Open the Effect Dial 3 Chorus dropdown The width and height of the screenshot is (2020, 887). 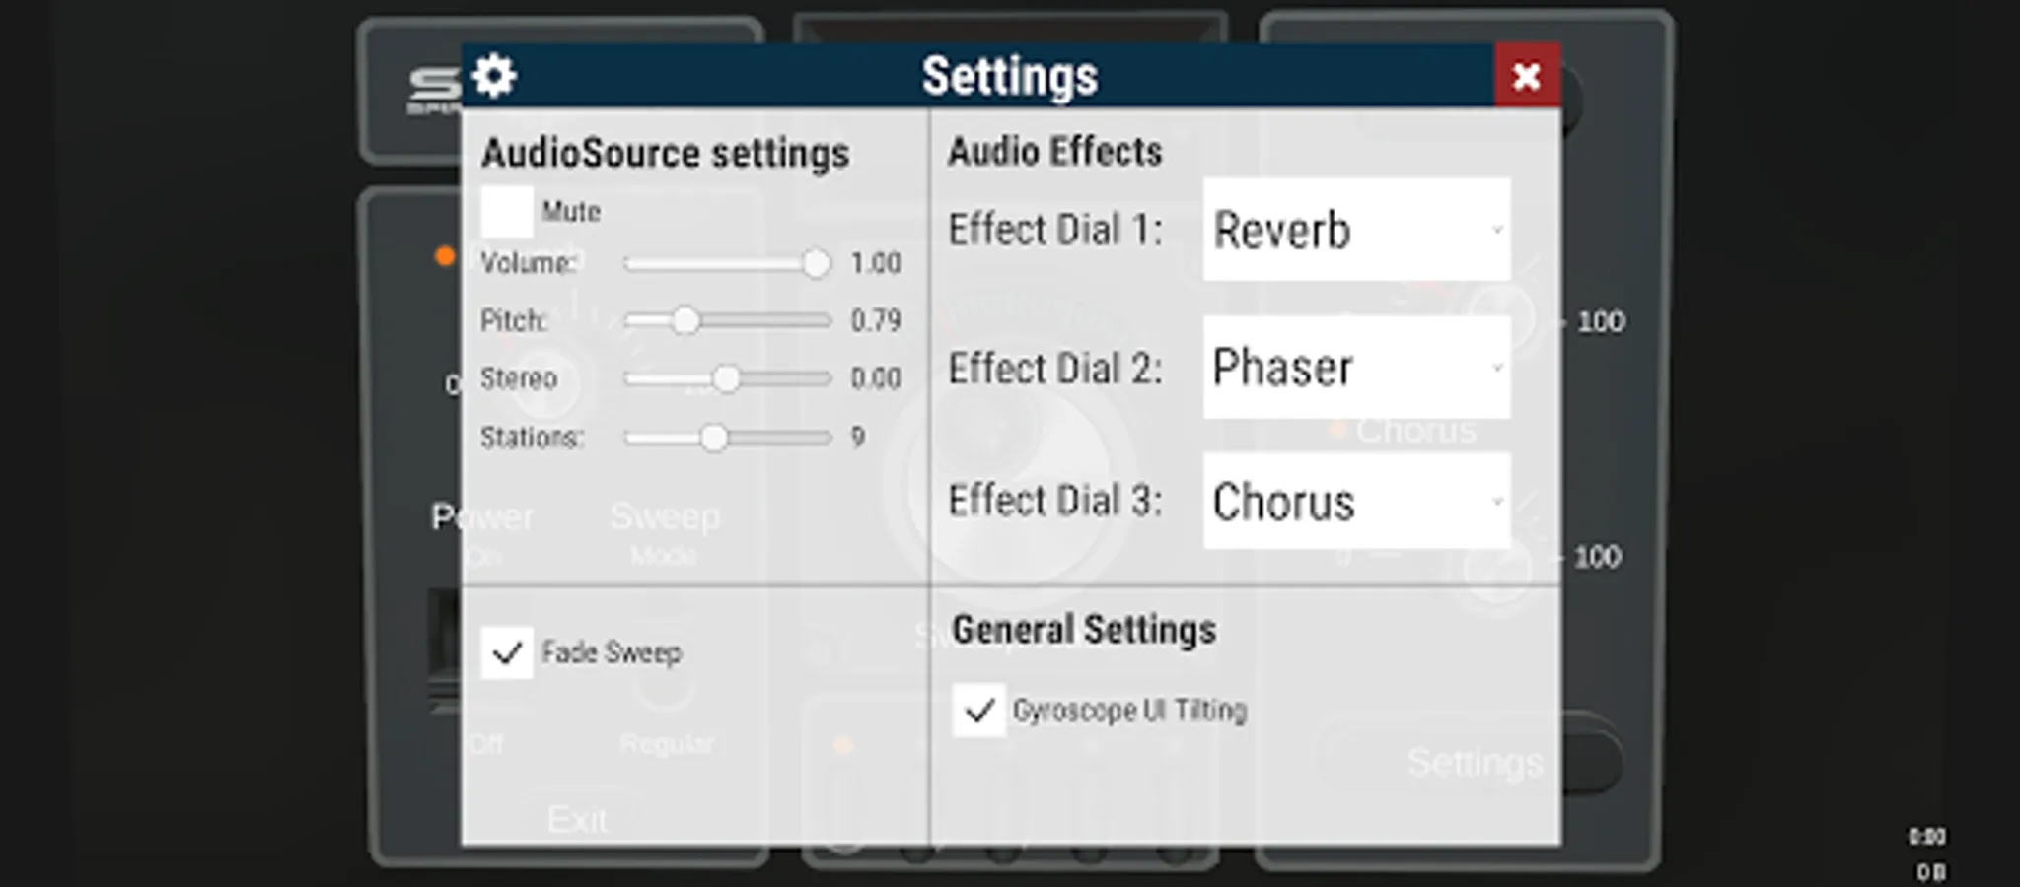[x=1355, y=502]
